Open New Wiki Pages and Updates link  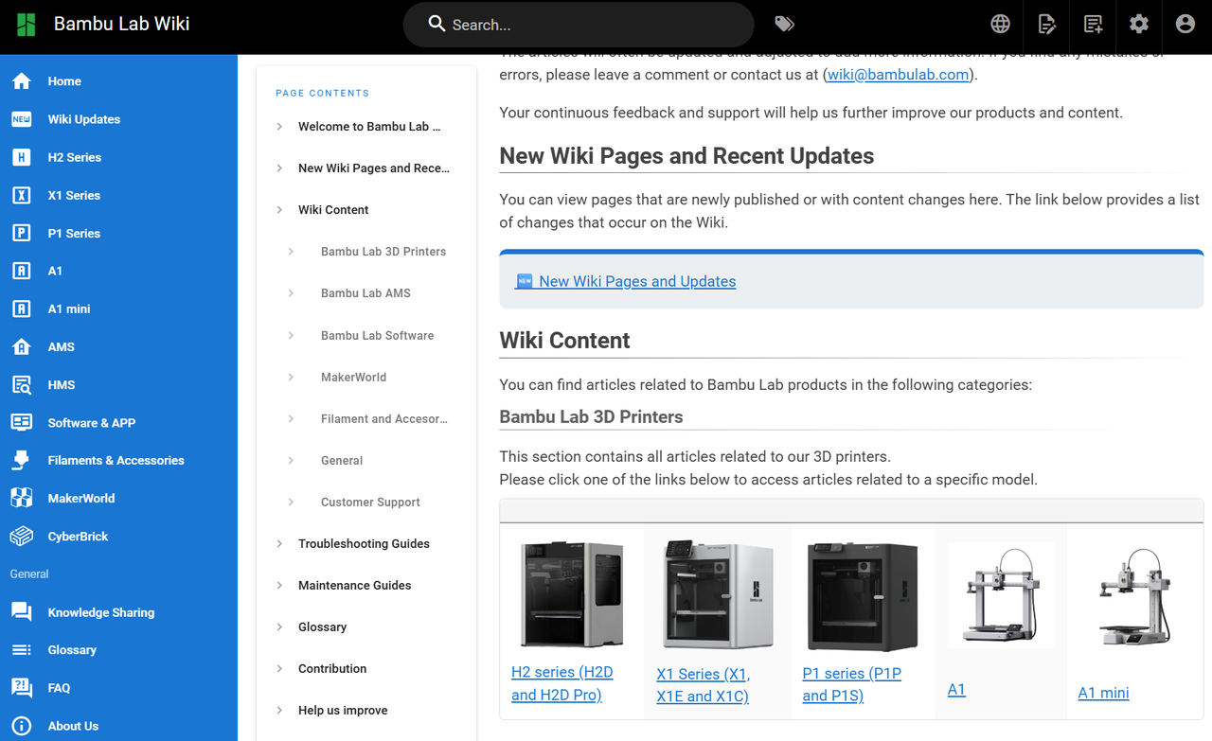click(x=626, y=281)
